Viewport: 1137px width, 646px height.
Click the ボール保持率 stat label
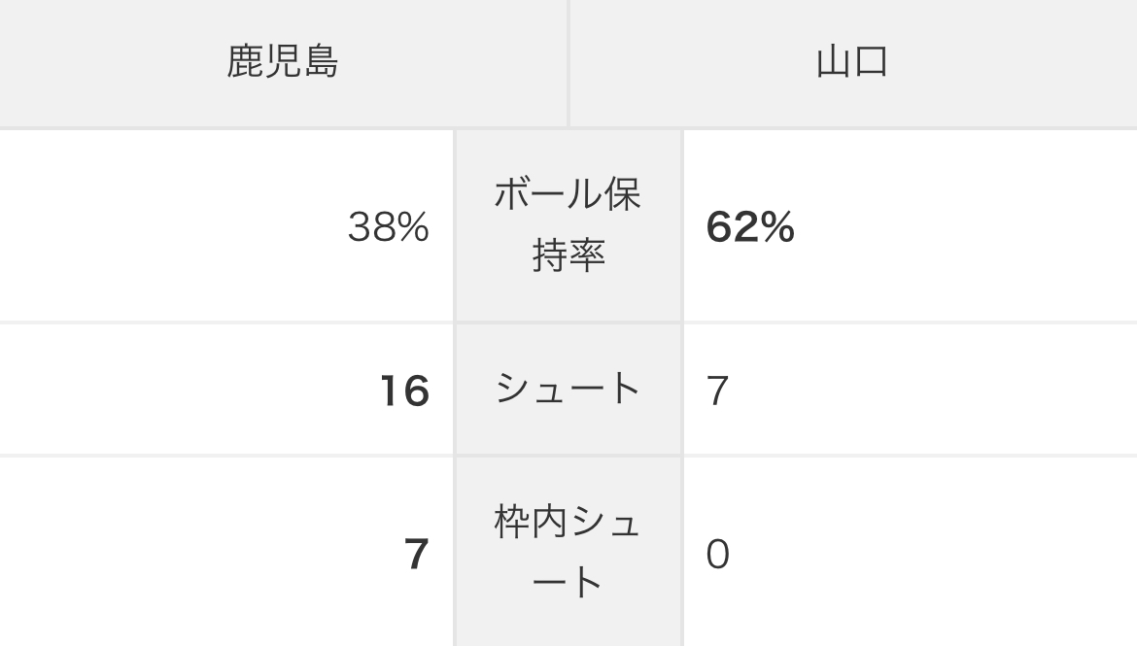point(568,225)
